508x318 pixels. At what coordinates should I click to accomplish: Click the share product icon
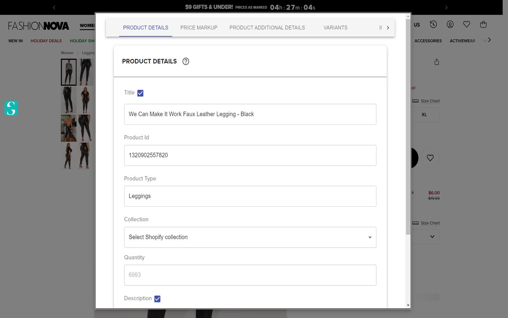437,62
